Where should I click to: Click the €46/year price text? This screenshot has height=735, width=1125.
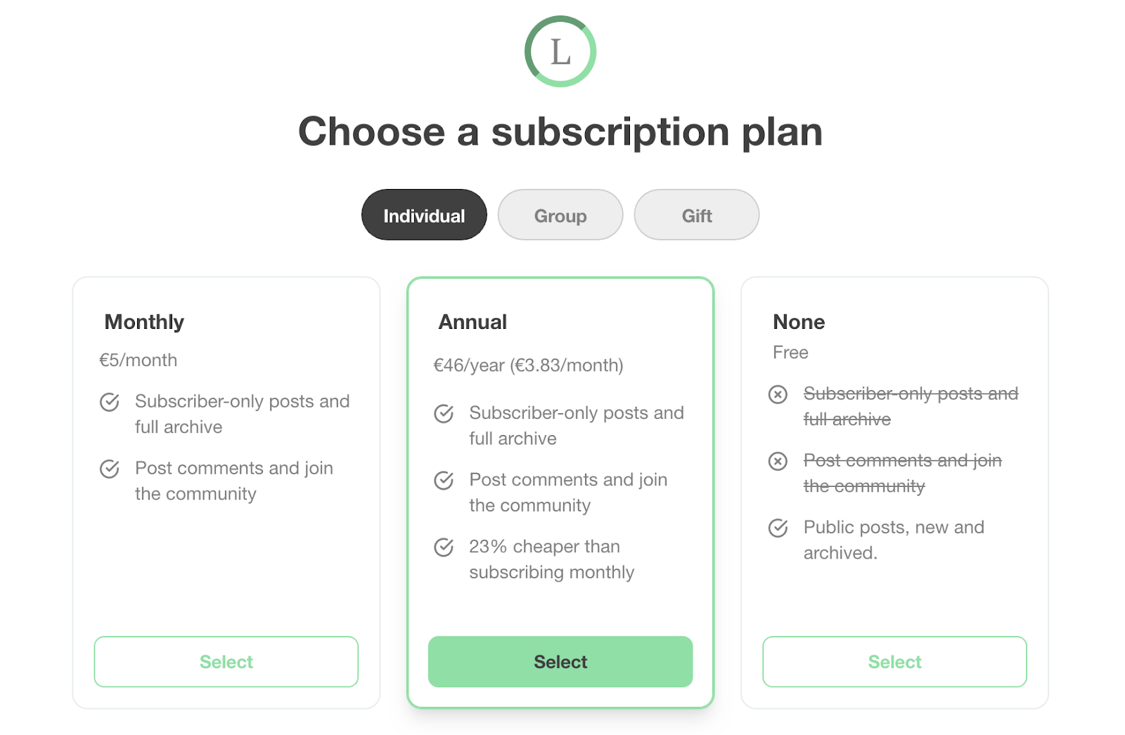[x=528, y=365]
